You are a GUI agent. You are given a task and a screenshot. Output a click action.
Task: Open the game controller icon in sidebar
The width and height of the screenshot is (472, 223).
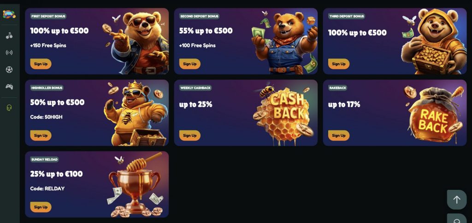coord(9,87)
